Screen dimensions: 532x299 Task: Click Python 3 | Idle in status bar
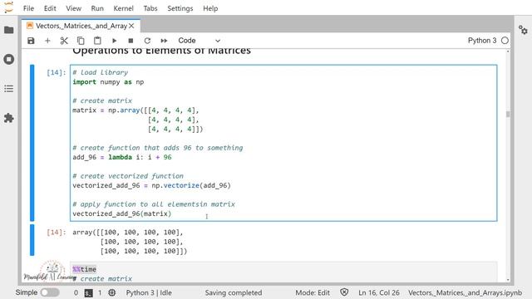point(149,292)
